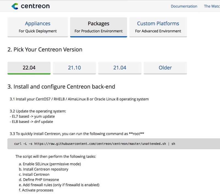Show Older Centreon versions
This screenshot has height=194, width=220.
pos(165,68)
